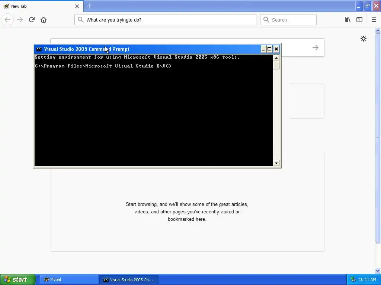Close the New Tab tab

pos(77,6)
